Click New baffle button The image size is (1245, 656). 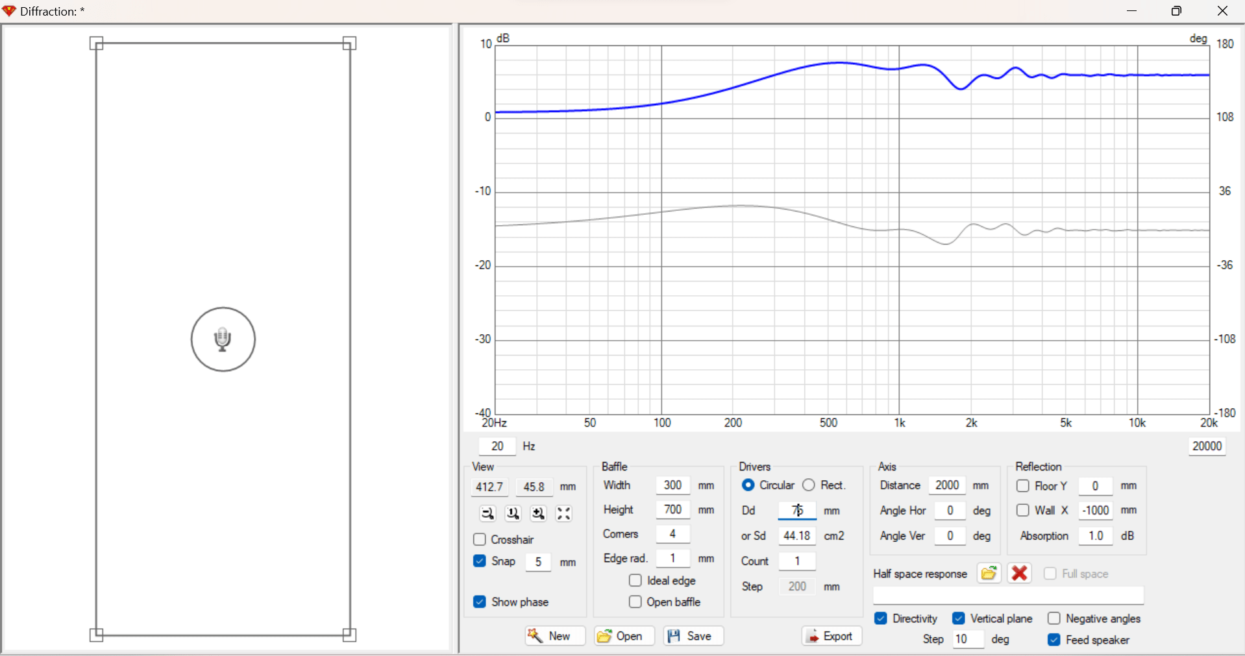555,636
